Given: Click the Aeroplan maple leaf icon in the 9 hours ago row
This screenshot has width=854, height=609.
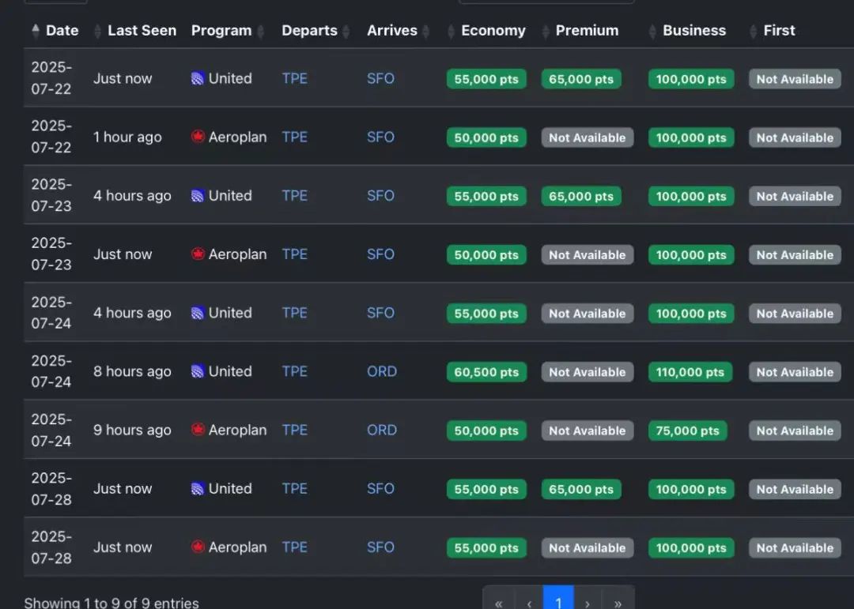Looking at the screenshot, I should (x=198, y=430).
